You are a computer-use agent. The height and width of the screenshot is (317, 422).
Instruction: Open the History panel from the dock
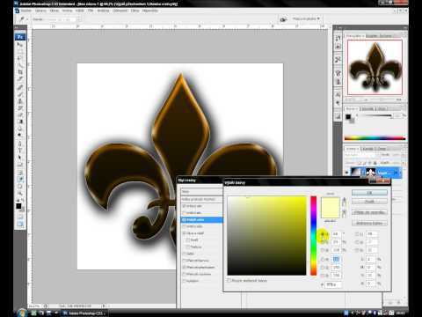[x=338, y=38]
